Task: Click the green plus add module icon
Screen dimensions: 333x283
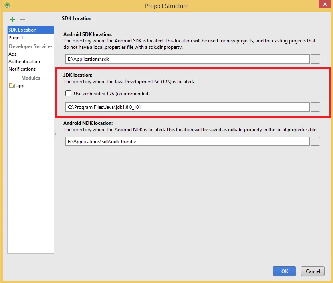Action: pyautogui.click(x=13, y=20)
